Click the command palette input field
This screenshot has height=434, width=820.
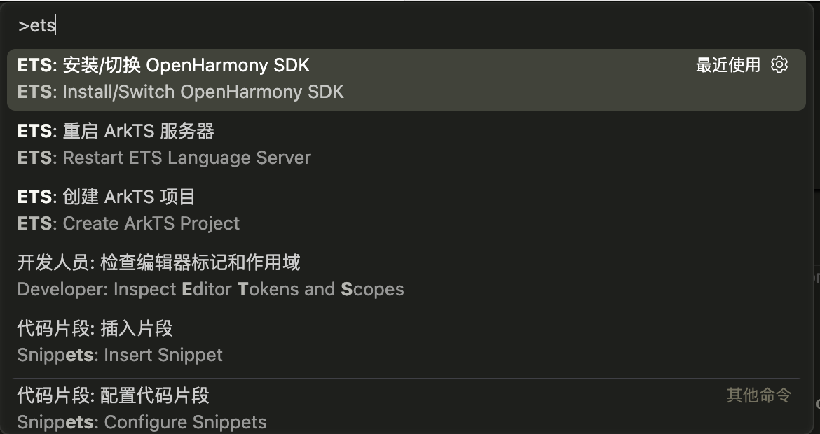[406, 26]
